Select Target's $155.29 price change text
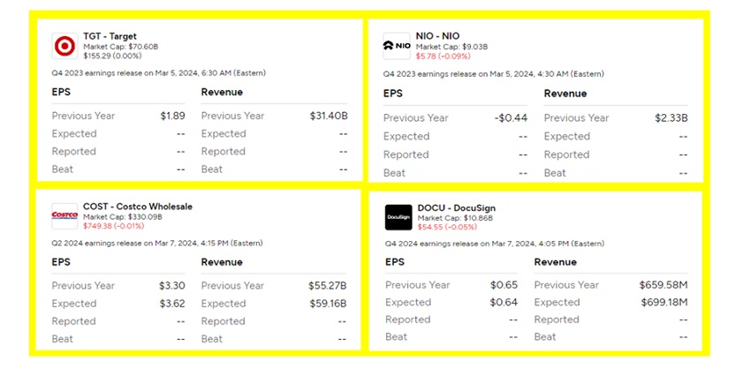This screenshot has height=368, width=751. pos(112,56)
